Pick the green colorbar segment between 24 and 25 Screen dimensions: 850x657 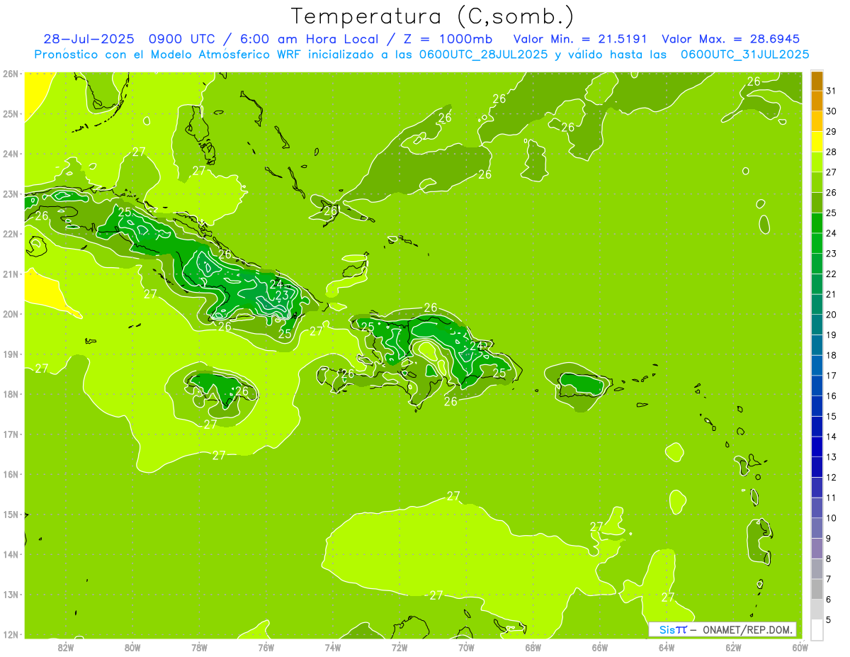817,223
